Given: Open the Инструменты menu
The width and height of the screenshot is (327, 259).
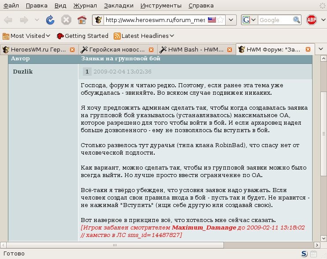Looking at the screenshot, I should [x=161, y=6].
